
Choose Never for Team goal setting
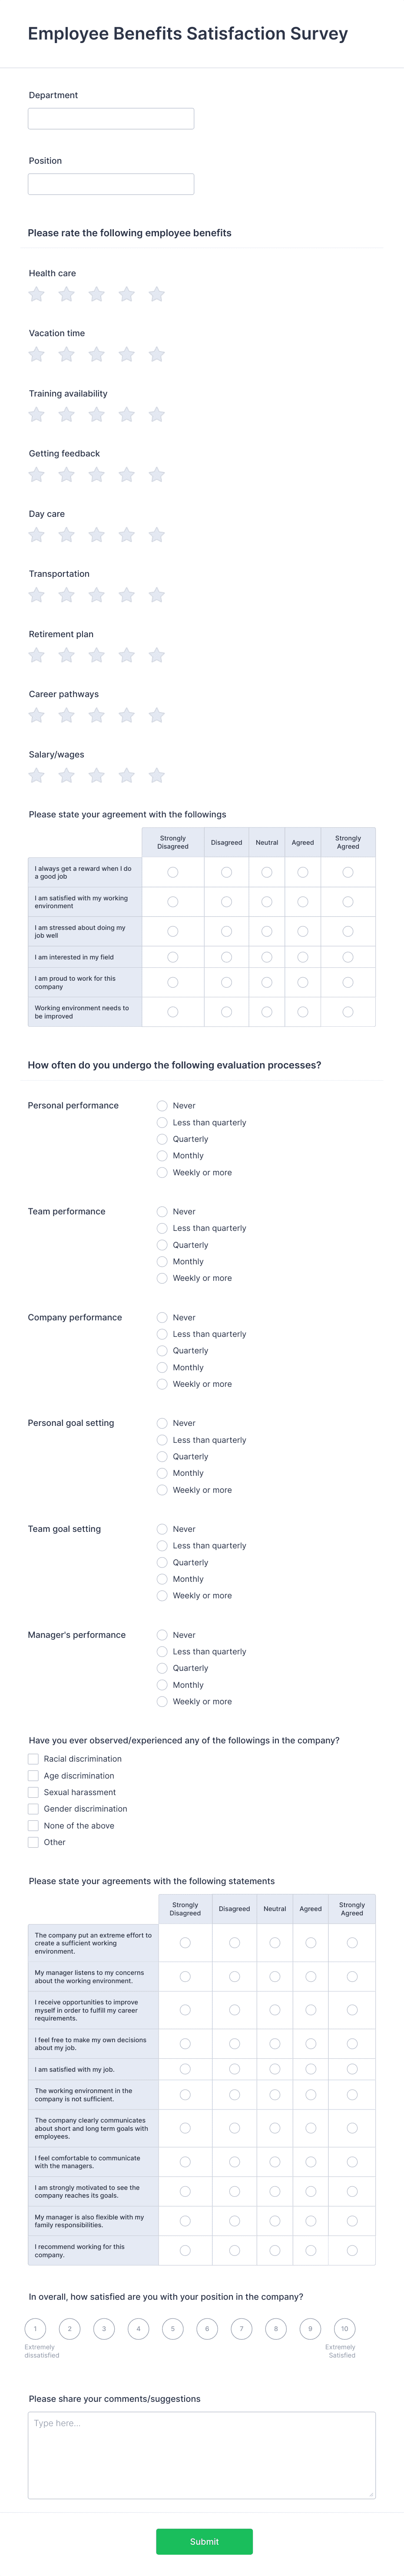[x=162, y=1529]
